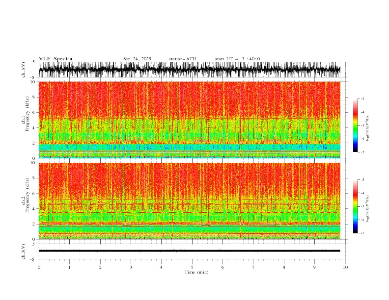Click ch.1 color bar tick "-4"

click(362, 112)
